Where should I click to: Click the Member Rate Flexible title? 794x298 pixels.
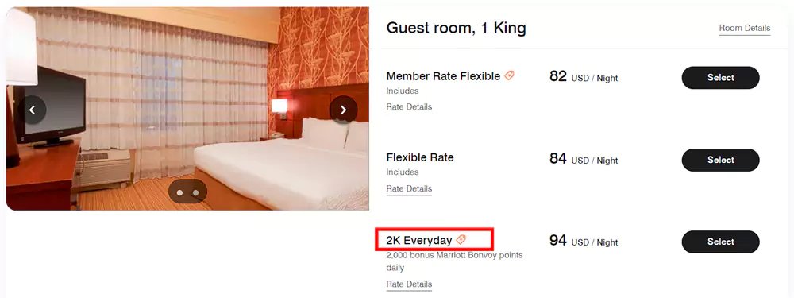tap(443, 76)
